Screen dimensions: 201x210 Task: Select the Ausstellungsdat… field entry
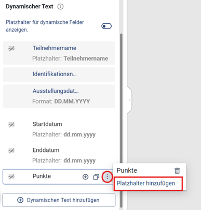coord(59,96)
